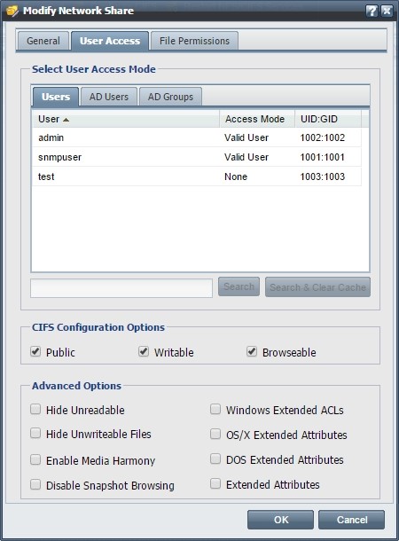Check the Extended Attributes box
The image size is (399, 541).
pyautogui.click(x=215, y=483)
